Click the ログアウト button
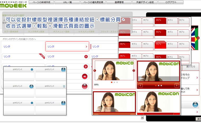 point(171,2)
